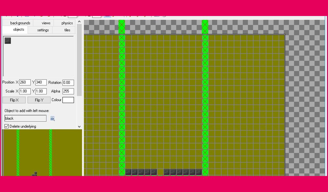Toggle the Delete underlying checkbox
The image size is (328, 192).
pyautogui.click(x=6, y=126)
